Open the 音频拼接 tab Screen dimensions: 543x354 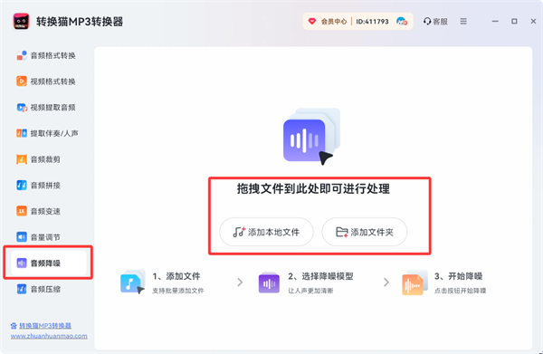pyautogui.click(x=48, y=186)
